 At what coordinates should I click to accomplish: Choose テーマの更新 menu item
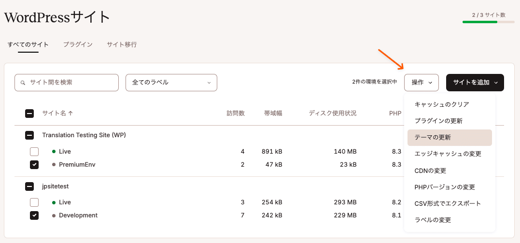450,137
